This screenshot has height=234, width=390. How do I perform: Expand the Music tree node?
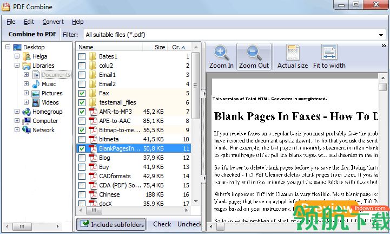pyautogui.click(x=26, y=84)
